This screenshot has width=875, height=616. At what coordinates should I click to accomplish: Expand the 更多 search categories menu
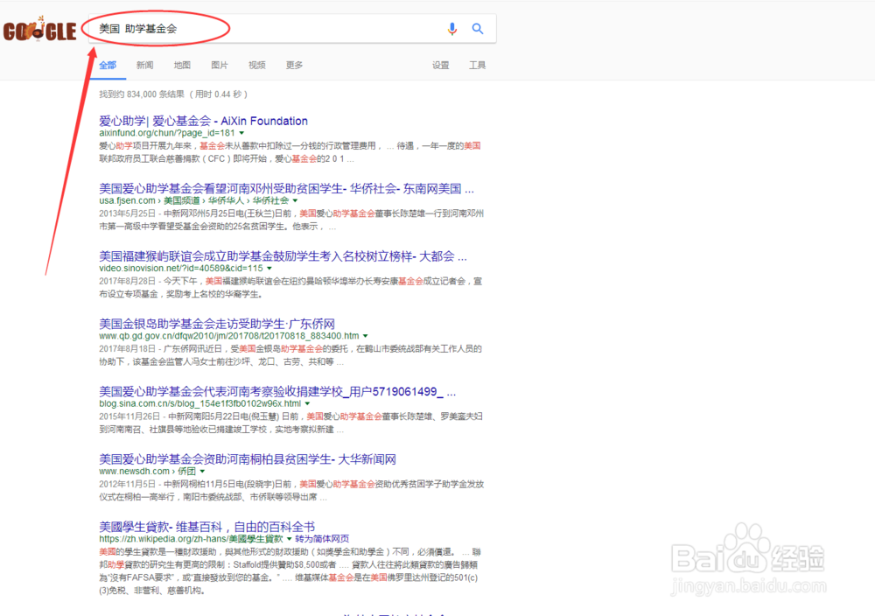pos(294,66)
